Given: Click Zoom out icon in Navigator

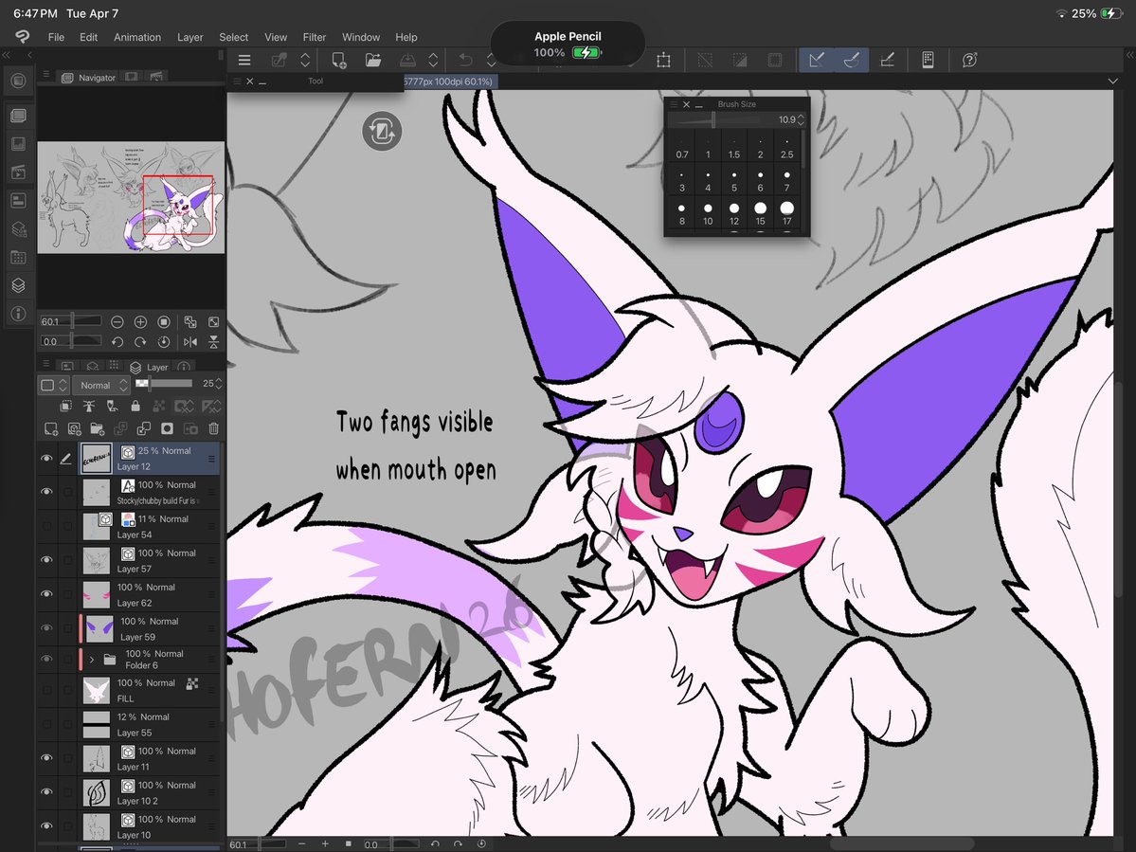Looking at the screenshot, I should coord(117,321).
